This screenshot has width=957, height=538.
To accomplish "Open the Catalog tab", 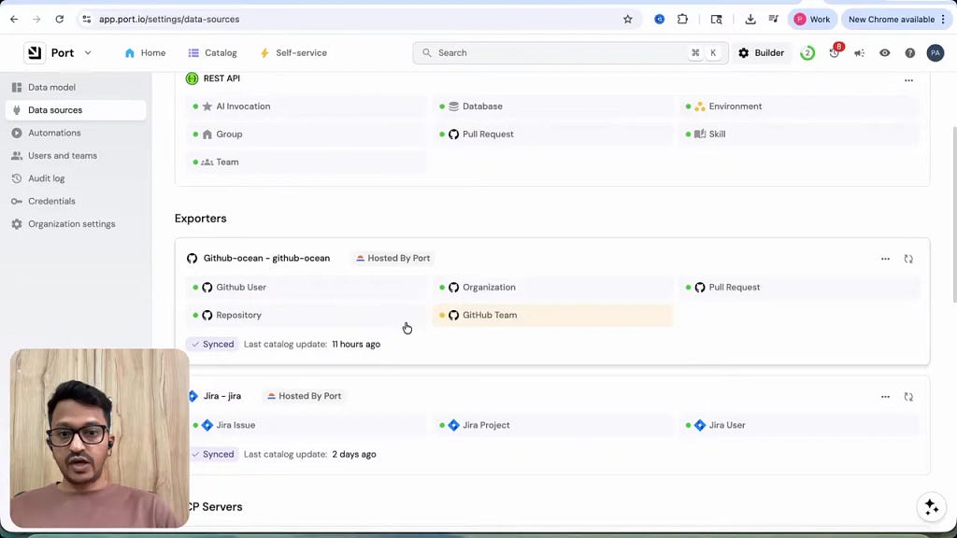I will [212, 53].
